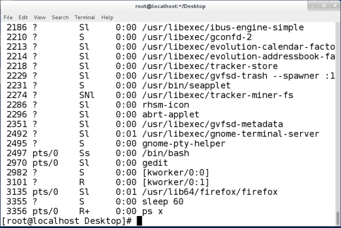Minimize the terminal window
The image size is (341, 228).
313,6
